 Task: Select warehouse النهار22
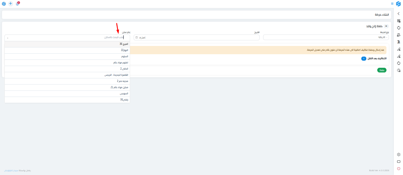click(67, 50)
